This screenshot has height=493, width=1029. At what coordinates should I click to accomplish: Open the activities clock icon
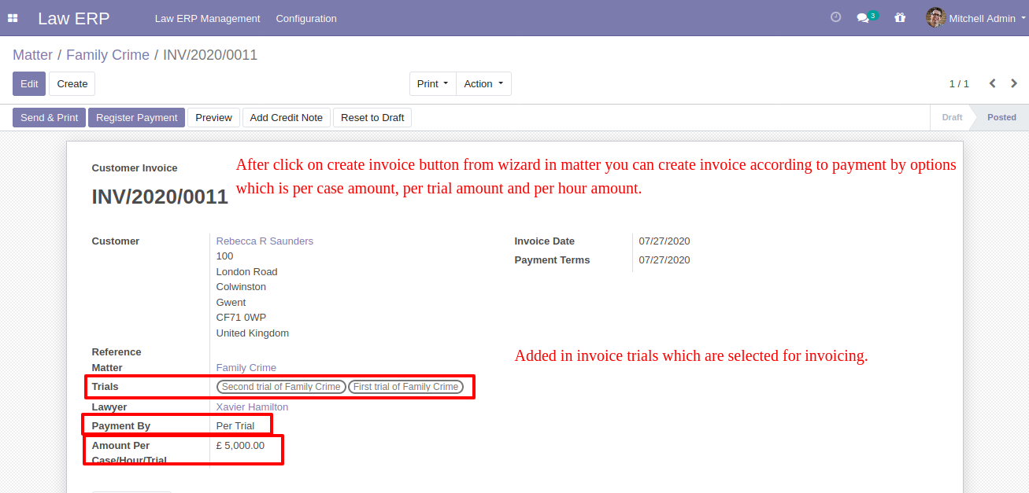coord(836,17)
